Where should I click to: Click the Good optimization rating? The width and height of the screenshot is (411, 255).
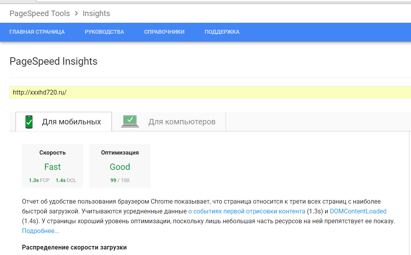[x=120, y=167]
